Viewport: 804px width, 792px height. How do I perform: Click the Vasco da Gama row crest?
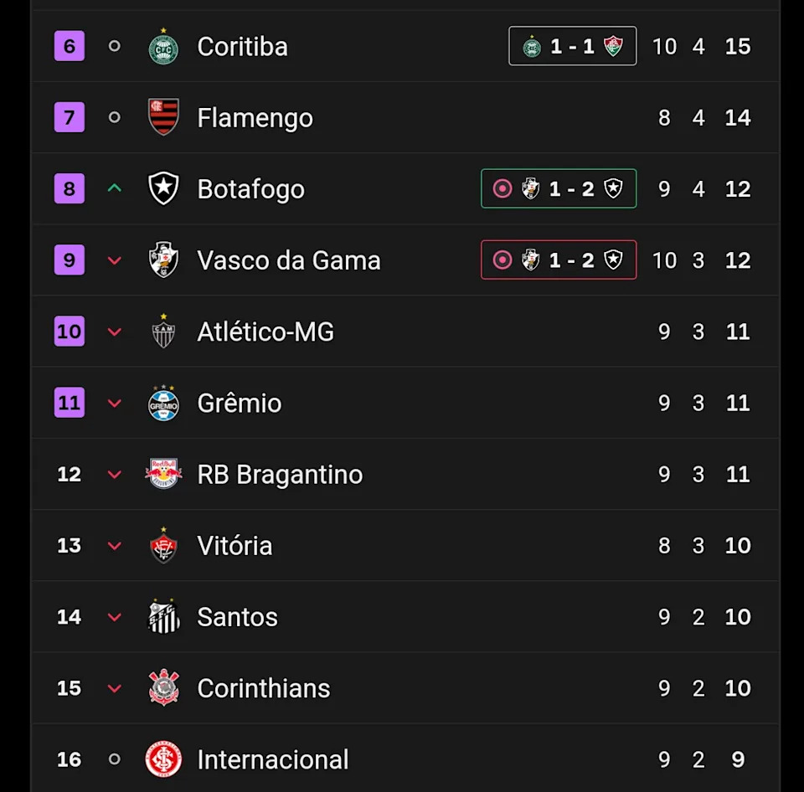(x=163, y=260)
